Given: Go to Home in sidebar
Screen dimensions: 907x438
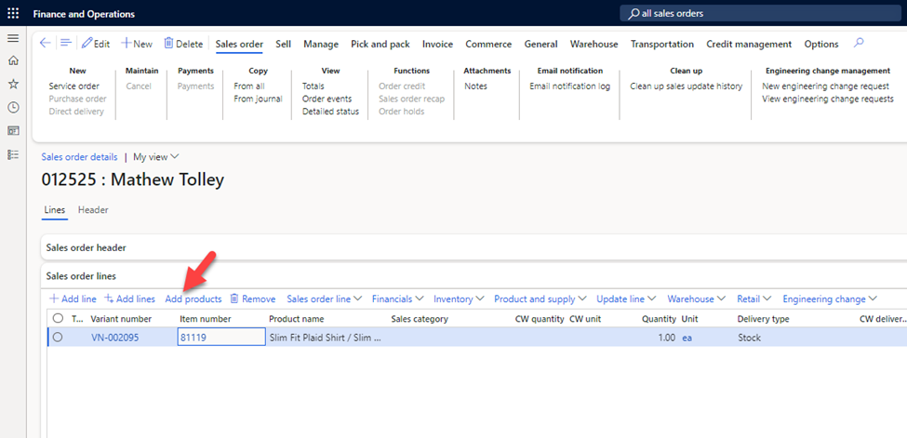Looking at the screenshot, I should coord(13,60).
